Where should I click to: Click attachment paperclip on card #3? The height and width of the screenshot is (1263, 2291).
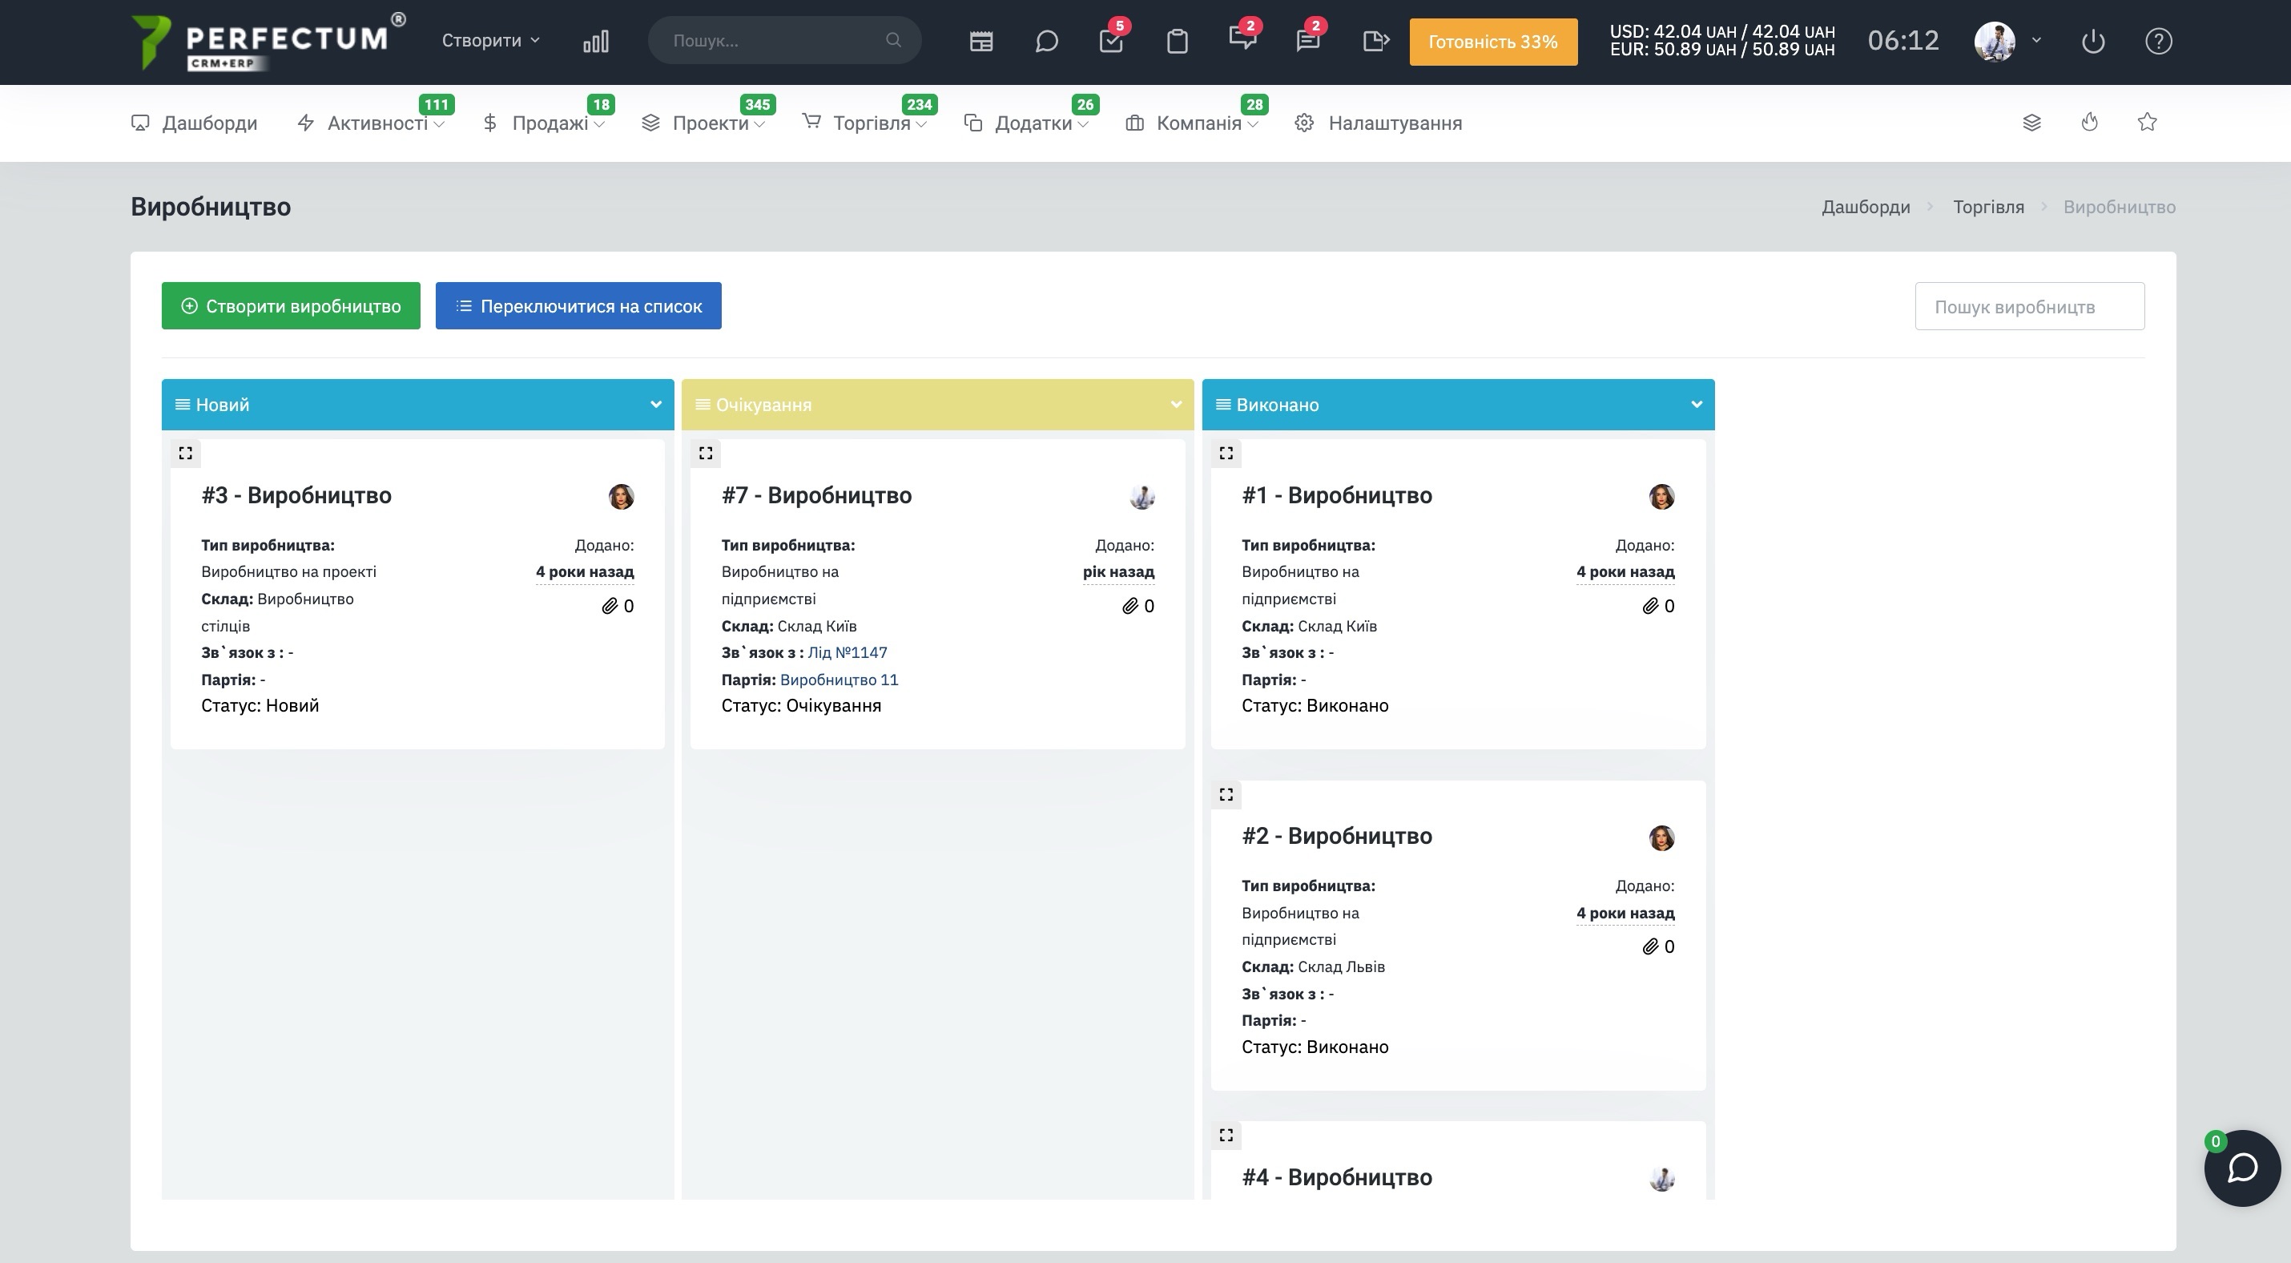pyautogui.click(x=610, y=606)
